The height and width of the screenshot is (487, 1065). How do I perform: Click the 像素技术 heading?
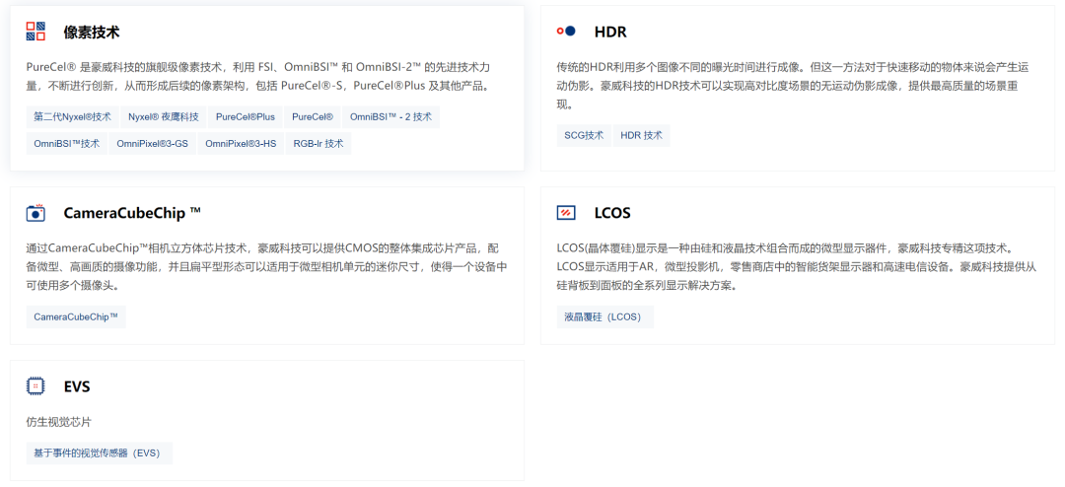(x=92, y=32)
